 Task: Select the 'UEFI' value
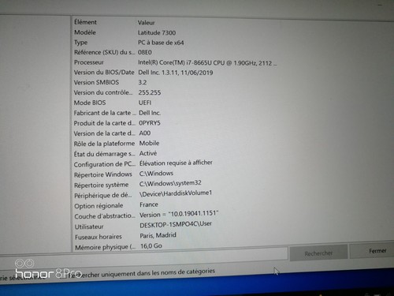[x=145, y=103]
